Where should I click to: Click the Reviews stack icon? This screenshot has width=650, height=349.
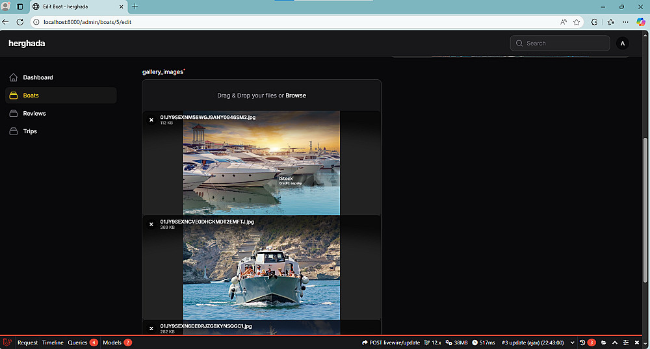13,113
